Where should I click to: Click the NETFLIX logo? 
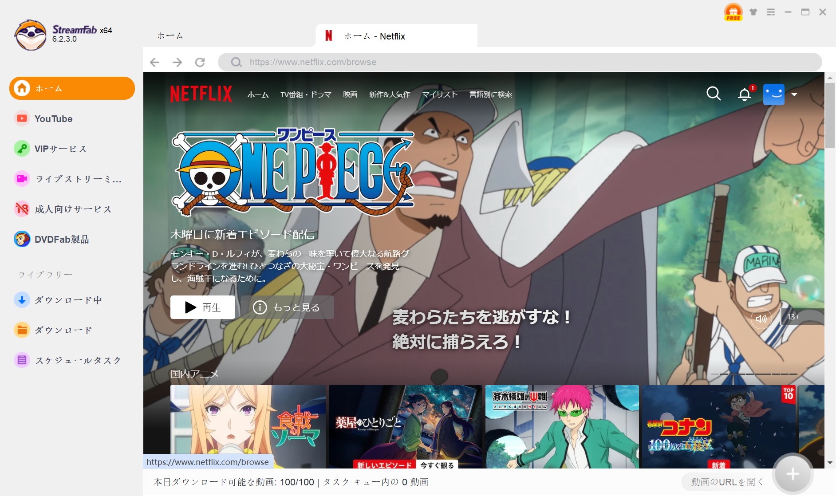pyautogui.click(x=201, y=94)
